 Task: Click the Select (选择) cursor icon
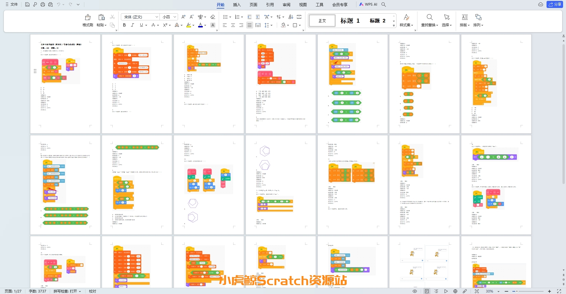click(447, 17)
